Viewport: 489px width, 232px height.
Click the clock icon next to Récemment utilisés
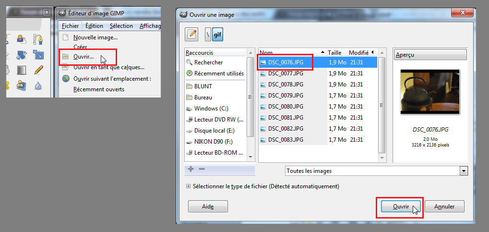[x=189, y=73]
